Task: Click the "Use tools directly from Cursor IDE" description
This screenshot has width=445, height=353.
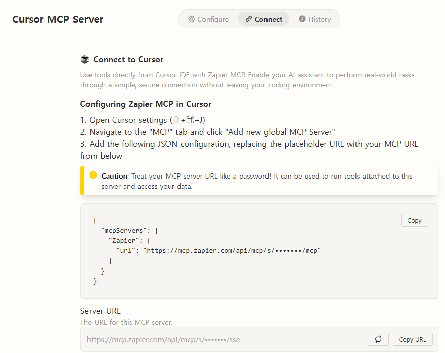Action: click(247, 80)
